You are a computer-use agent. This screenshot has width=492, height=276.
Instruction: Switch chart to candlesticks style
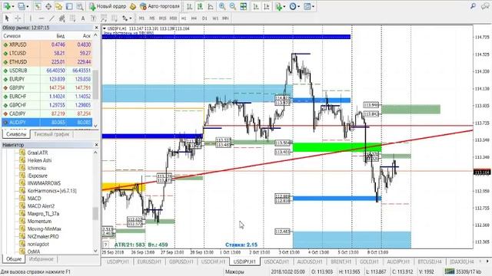(x=200, y=6)
